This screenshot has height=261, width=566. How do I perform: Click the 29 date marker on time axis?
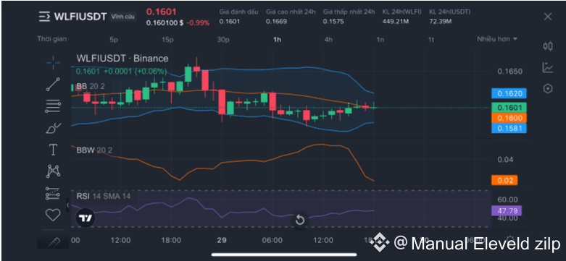(222, 240)
